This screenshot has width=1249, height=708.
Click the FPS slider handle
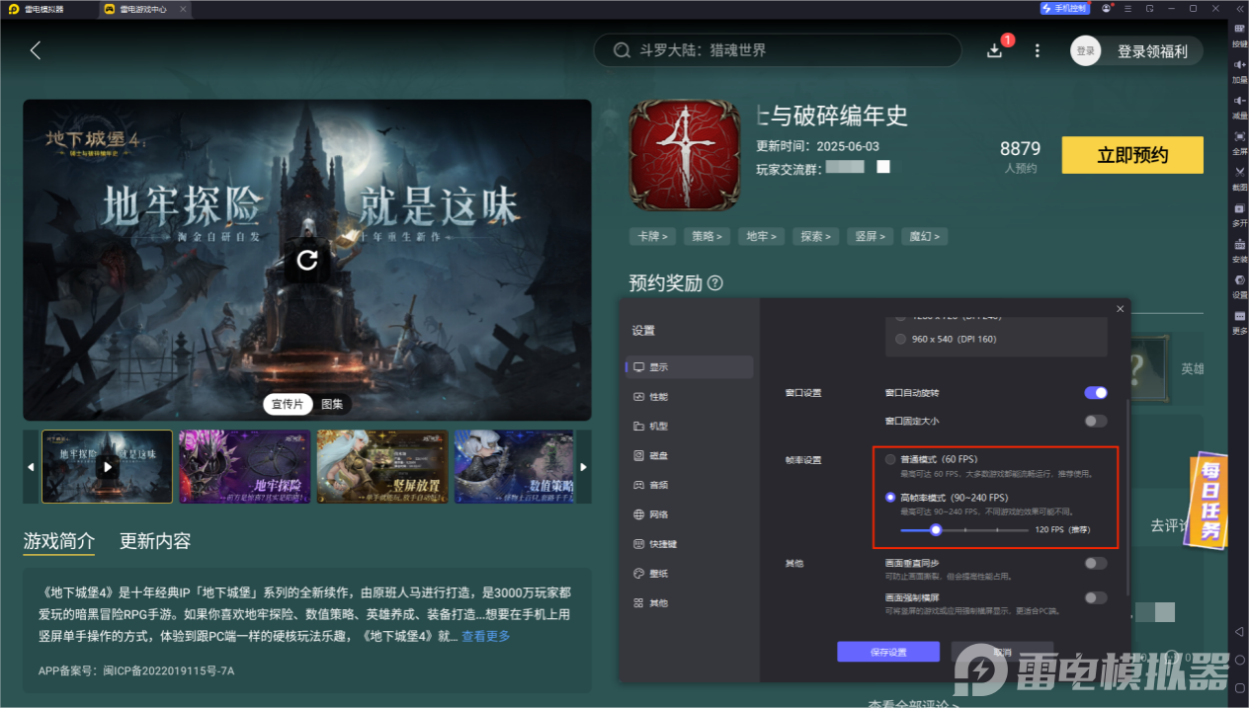click(935, 530)
